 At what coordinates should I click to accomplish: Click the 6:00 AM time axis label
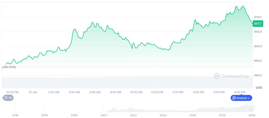95,92
